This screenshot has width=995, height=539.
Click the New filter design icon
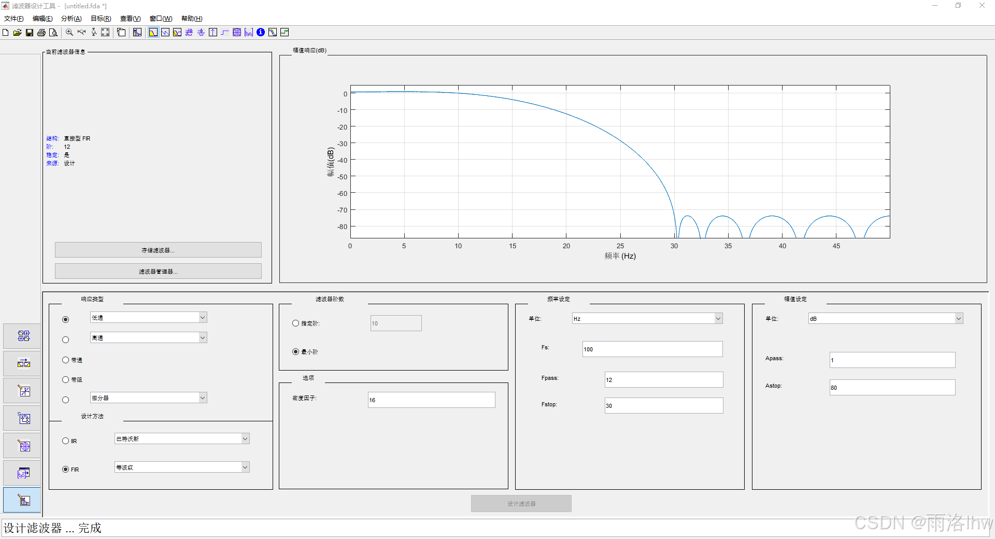click(6, 33)
